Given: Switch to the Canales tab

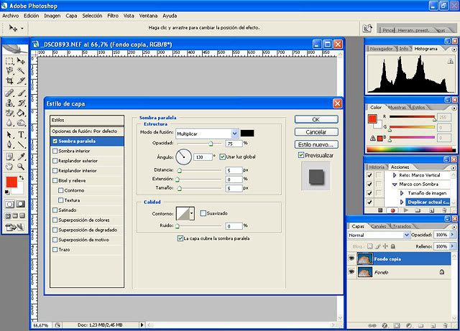Looking at the screenshot, I should pos(379,226).
